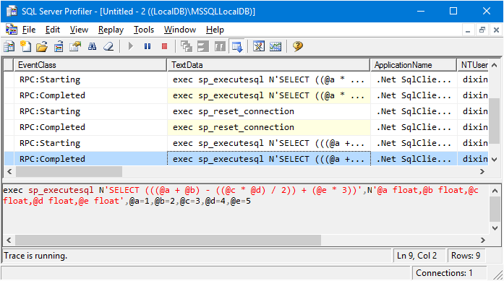Click the cascade windows toolbar icon
This screenshot has width=504, height=281.
click(187, 46)
